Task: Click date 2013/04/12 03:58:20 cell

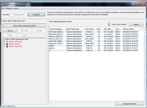Action: tap(130, 44)
